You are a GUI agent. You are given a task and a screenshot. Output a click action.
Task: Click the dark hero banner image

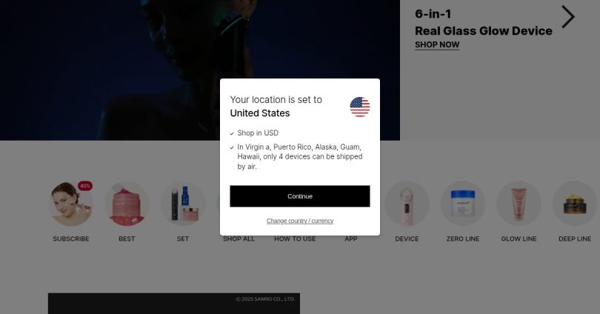pyautogui.click(x=200, y=70)
